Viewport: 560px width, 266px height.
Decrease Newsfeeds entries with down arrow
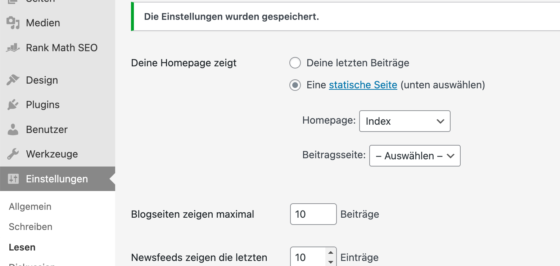click(330, 262)
